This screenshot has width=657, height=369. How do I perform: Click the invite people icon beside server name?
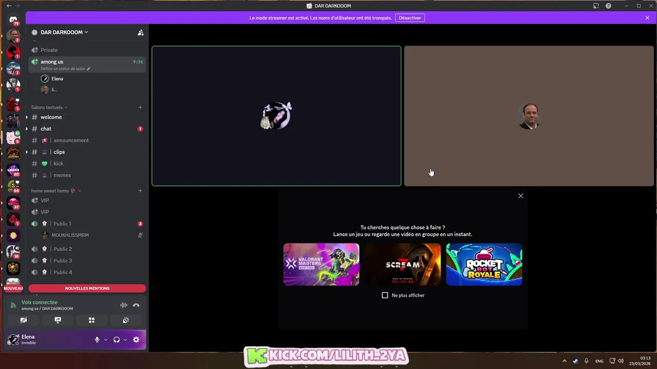point(141,32)
